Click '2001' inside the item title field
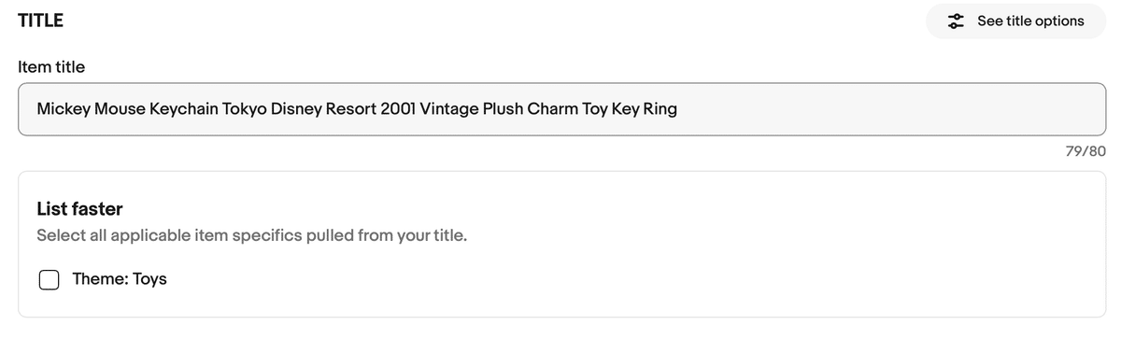This screenshot has height=339, width=1121. 399,109
